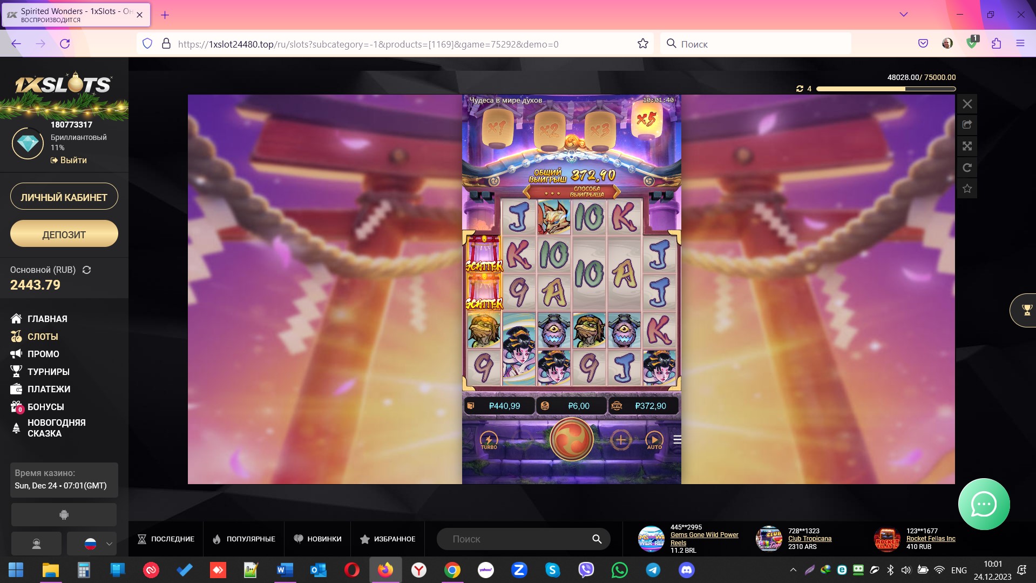Refresh the Основной (RUB) balance
The height and width of the screenshot is (583, 1036).
86,270
